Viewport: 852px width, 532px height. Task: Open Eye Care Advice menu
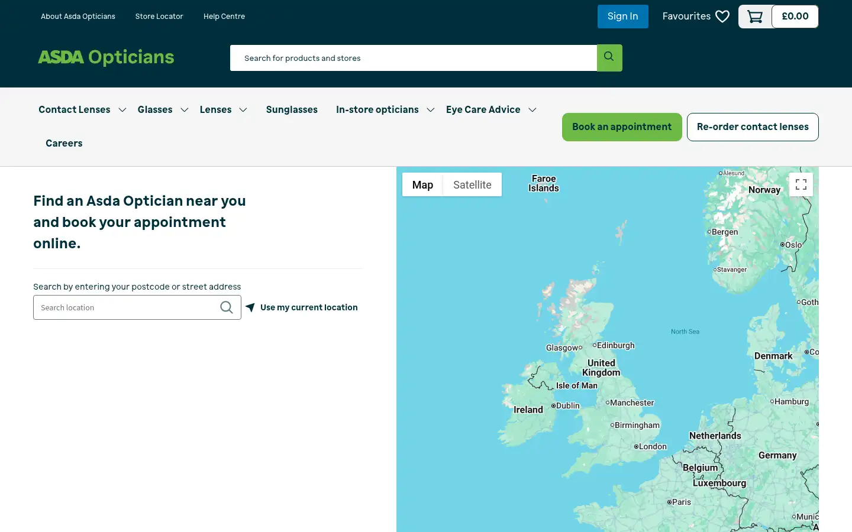point(483,109)
